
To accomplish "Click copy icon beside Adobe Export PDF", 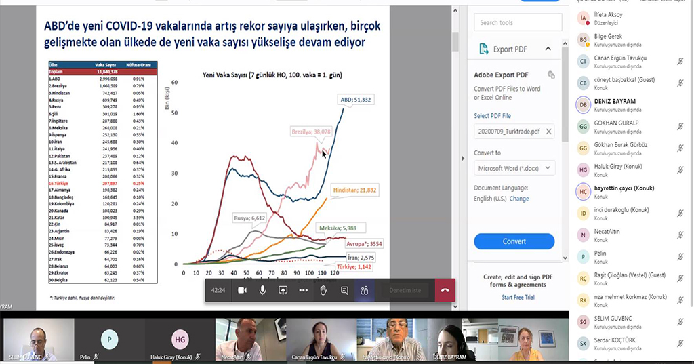I will [551, 75].
